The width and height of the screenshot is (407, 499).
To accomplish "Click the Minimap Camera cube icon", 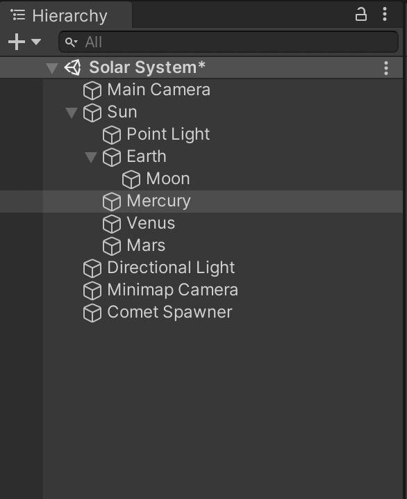I will coord(92,291).
